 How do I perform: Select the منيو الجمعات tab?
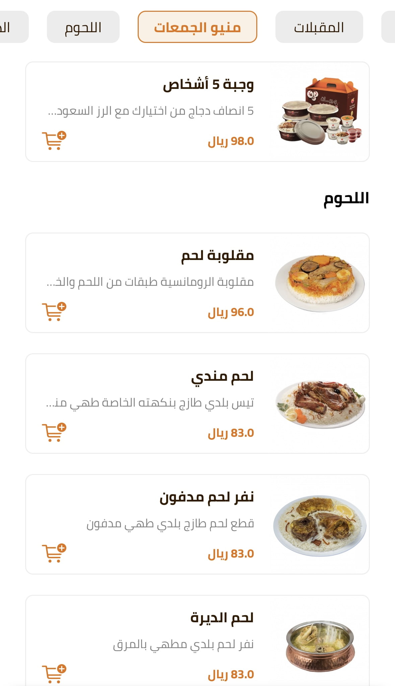pyautogui.click(x=197, y=27)
